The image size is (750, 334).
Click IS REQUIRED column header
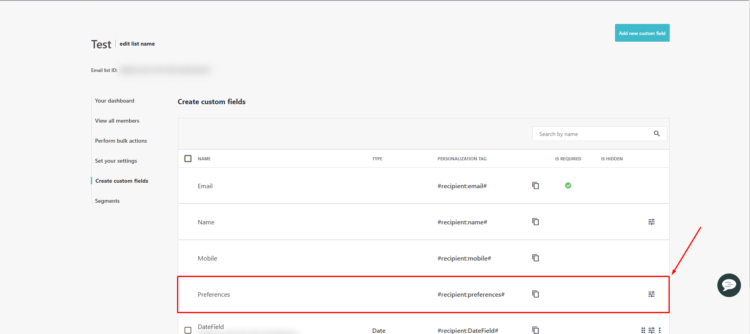(x=568, y=159)
